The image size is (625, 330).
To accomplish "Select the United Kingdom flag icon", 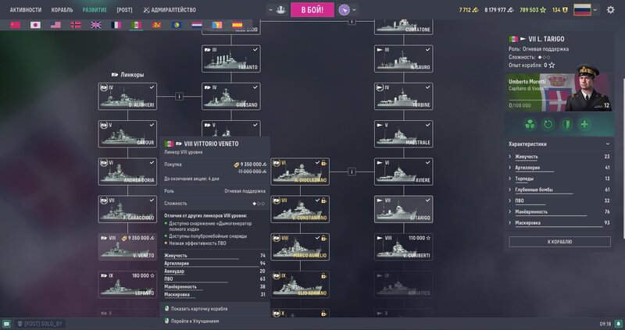I will pos(96,25).
